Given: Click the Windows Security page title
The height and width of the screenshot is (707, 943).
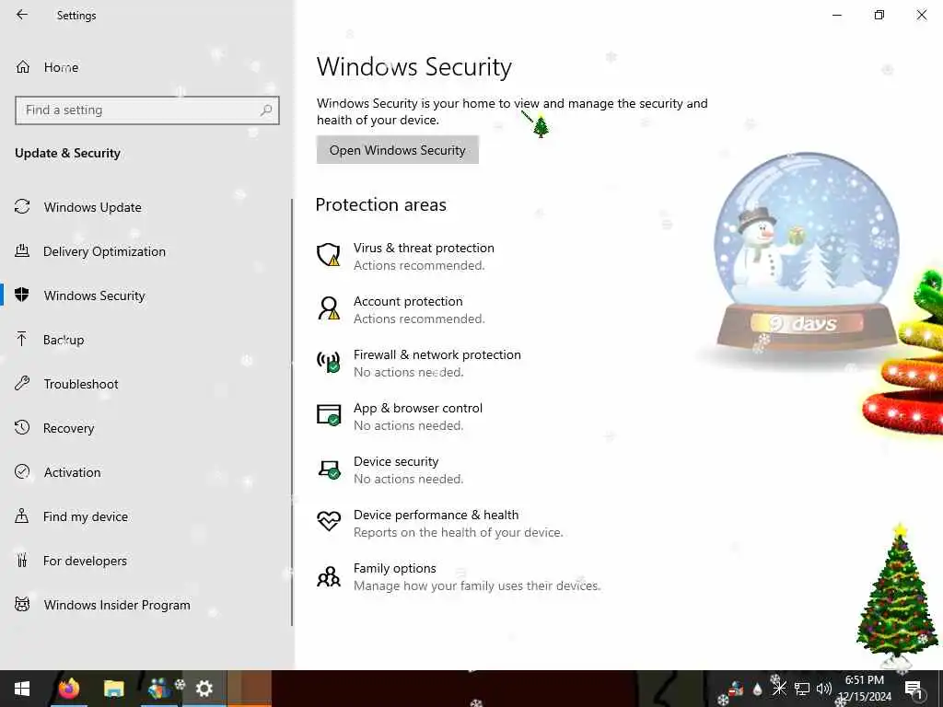Looking at the screenshot, I should [414, 66].
